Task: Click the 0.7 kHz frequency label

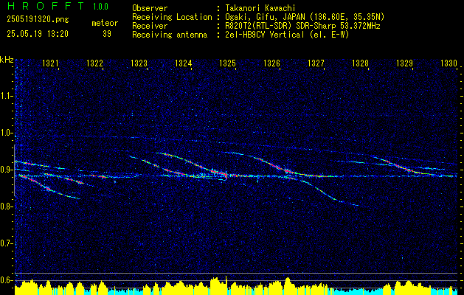Action: [7, 243]
